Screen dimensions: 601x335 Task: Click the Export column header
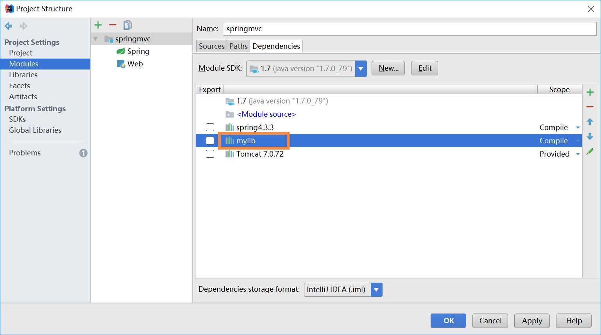click(210, 89)
